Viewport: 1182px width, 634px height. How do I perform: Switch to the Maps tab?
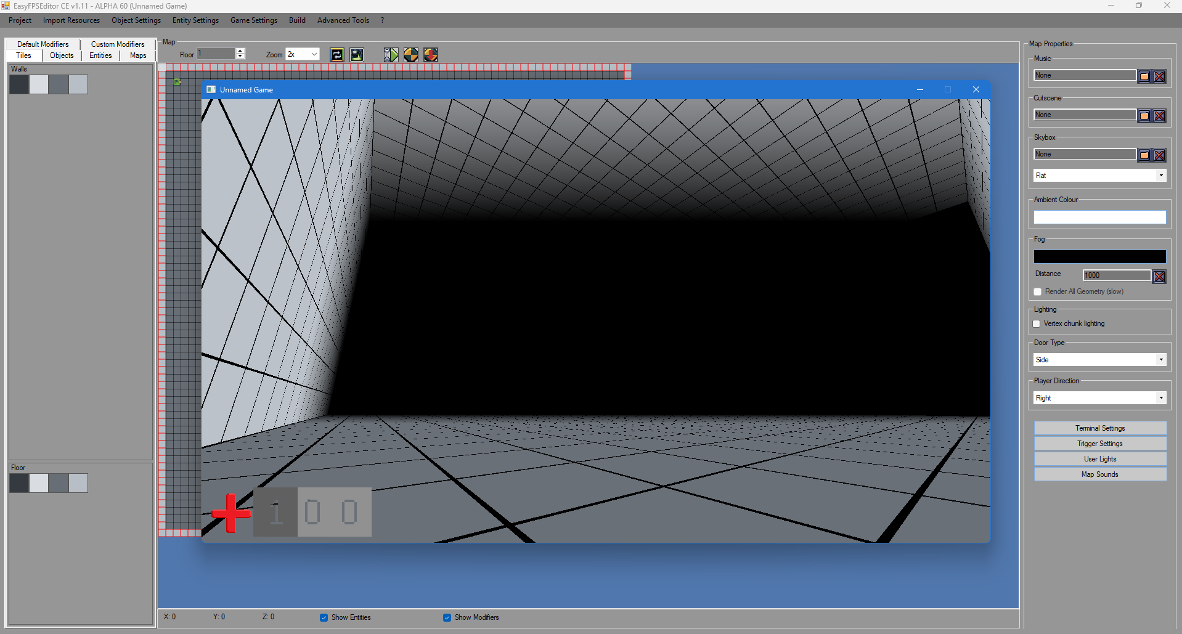coord(138,55)
